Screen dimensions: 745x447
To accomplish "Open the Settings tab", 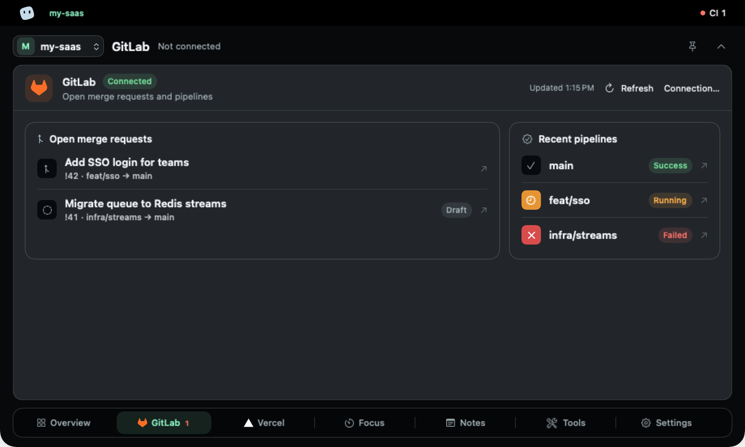I will [x=666, y=423].
